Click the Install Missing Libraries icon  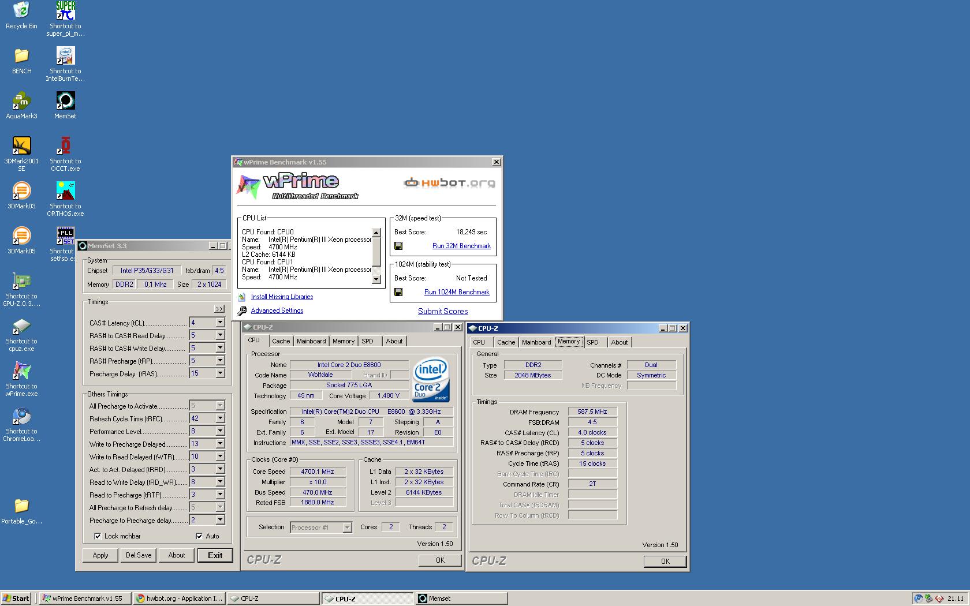[242, 297]
